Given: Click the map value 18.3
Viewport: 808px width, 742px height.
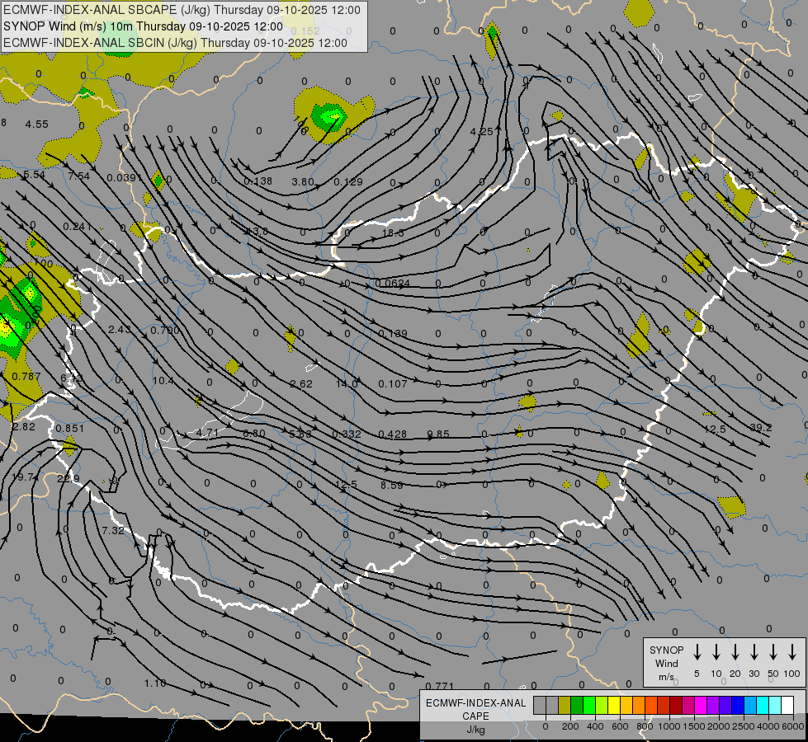Looking at the screenshot, I should 393,232.
